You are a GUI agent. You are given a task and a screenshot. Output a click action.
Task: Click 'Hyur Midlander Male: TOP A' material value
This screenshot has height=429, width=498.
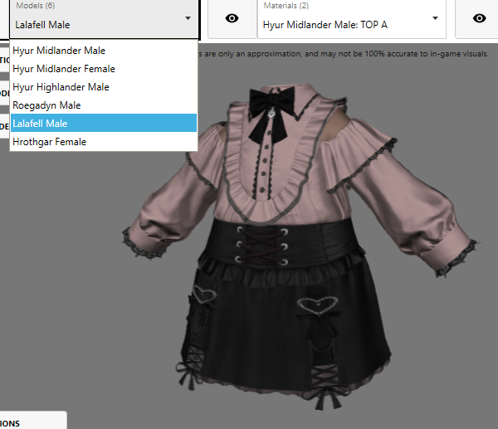(325, 25)
